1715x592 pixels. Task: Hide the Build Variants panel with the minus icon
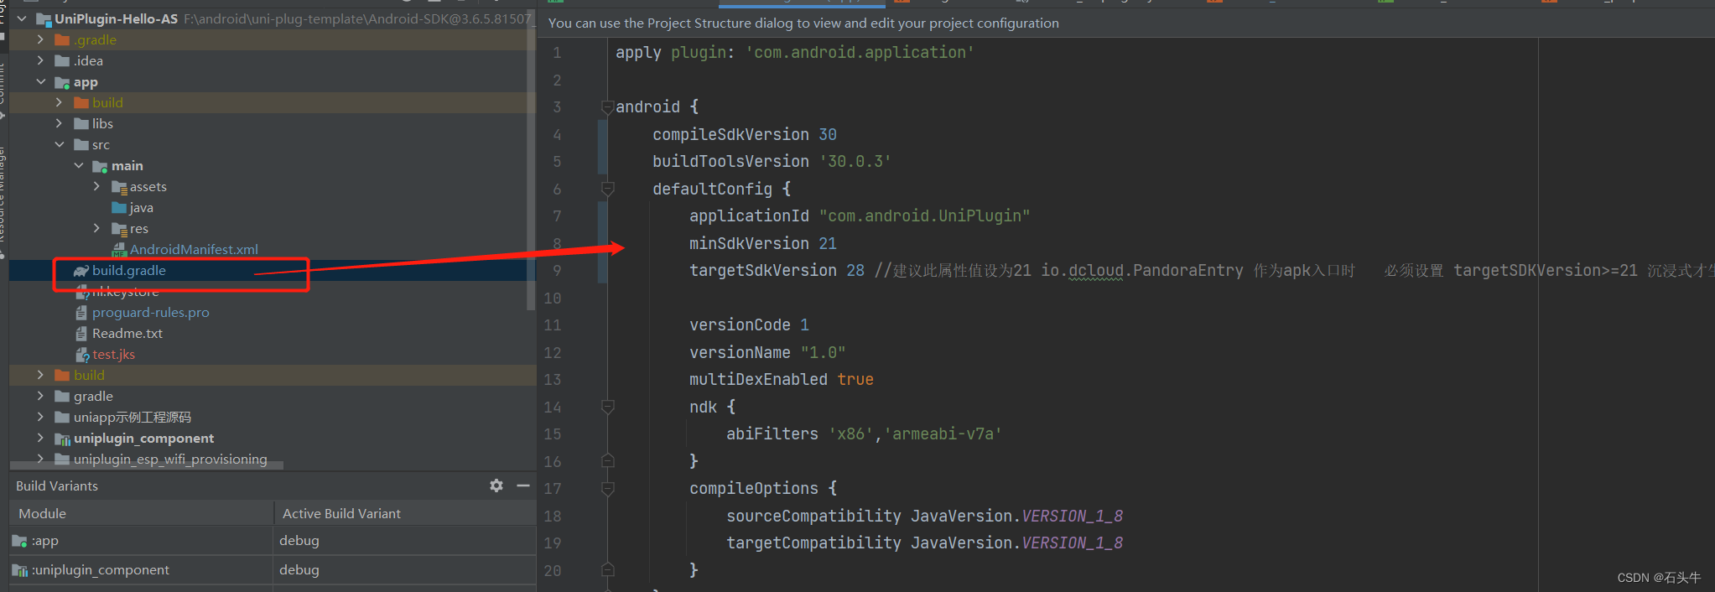coord(523,486)
